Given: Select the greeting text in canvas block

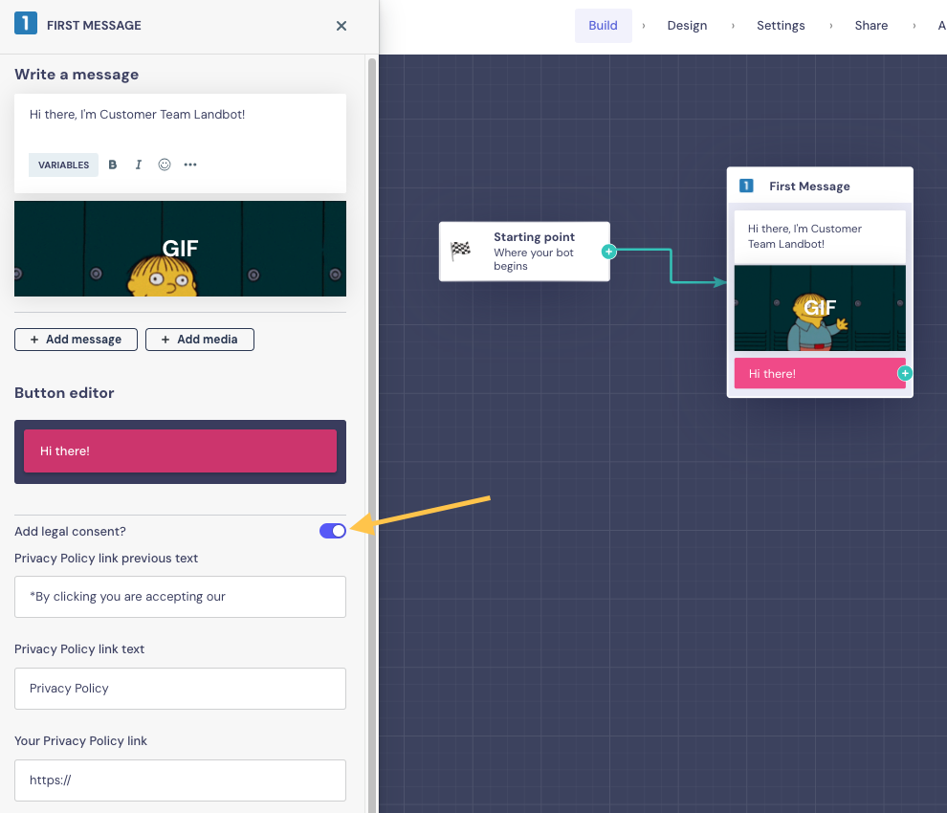Looking at the screenshot, I should tap(804, 236).
